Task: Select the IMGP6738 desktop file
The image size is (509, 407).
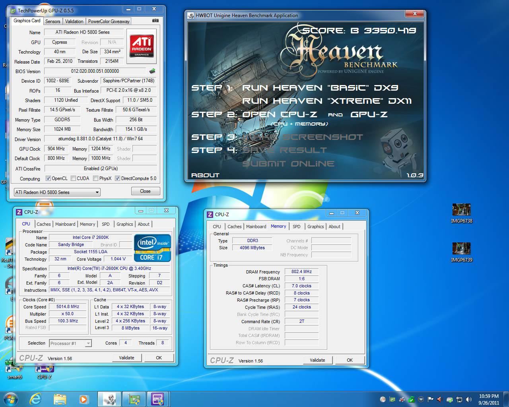Action: coord(461,213)
